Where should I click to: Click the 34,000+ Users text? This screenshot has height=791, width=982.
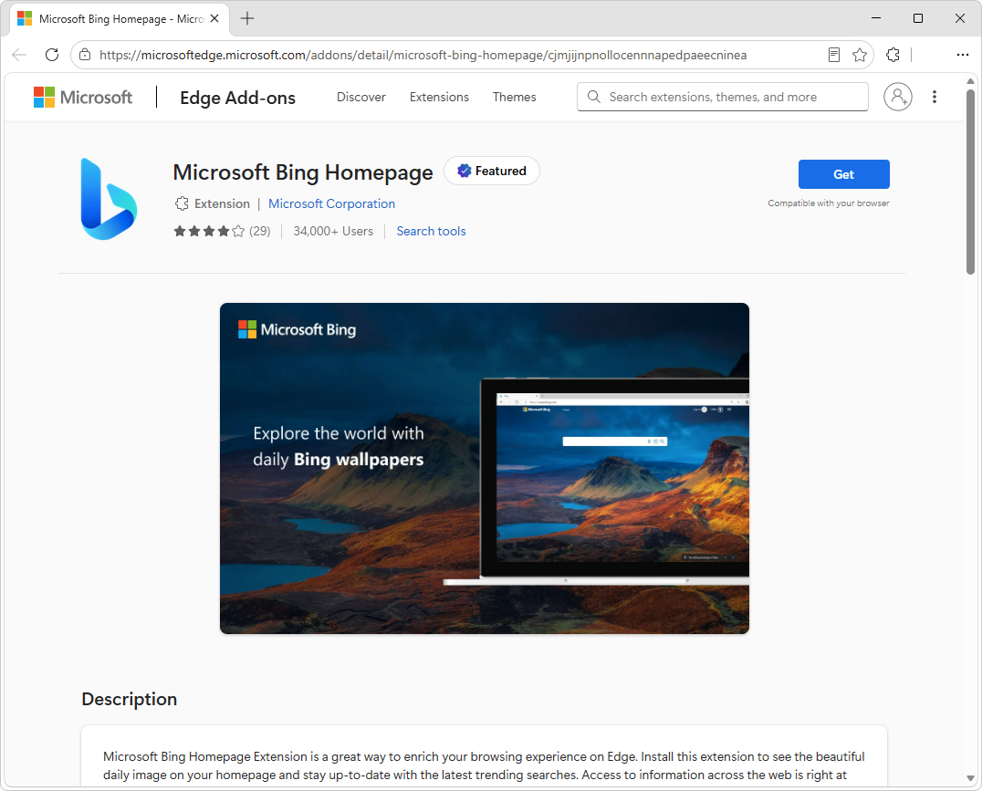click(x=333, y=231)
